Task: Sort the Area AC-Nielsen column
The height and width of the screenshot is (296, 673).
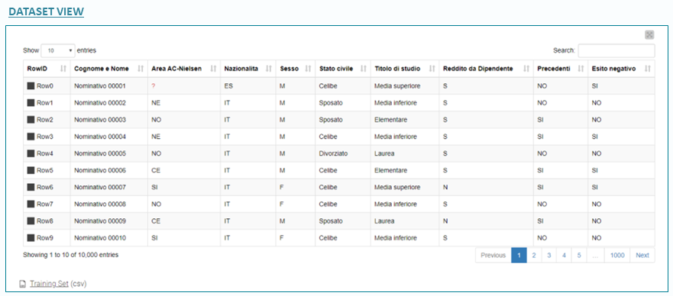Action: (x=213, y=69)
